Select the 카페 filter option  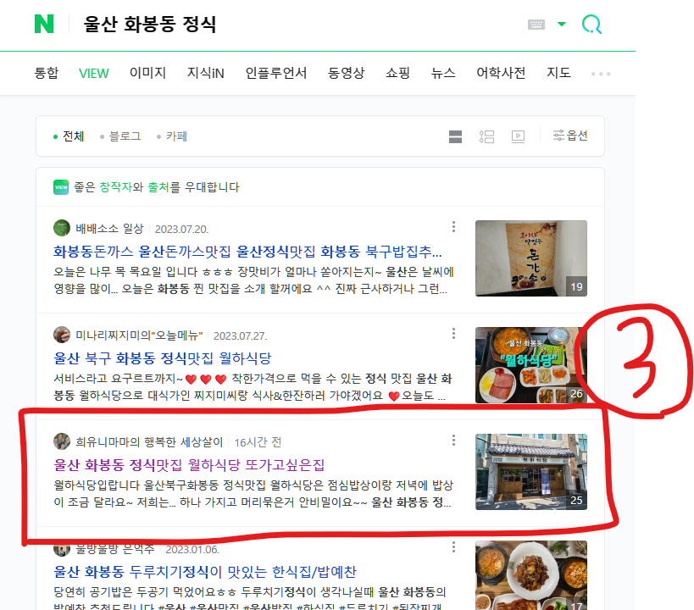point(172,136)
